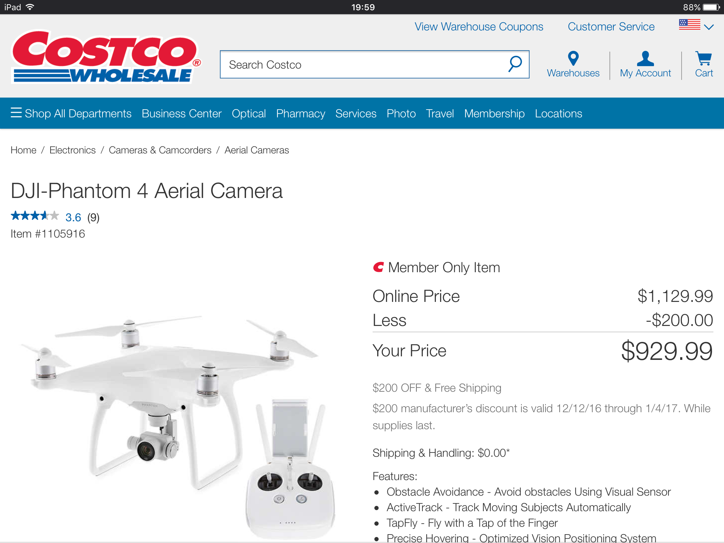Select the Optical menu item

click(x=249, y=113)
